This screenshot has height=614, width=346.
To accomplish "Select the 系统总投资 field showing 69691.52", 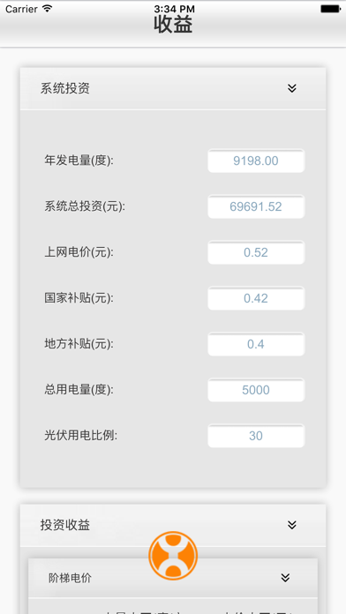I will (256, 206).
